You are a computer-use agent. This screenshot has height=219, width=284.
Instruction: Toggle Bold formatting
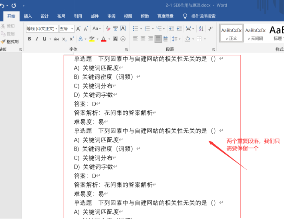pos(30,39)
